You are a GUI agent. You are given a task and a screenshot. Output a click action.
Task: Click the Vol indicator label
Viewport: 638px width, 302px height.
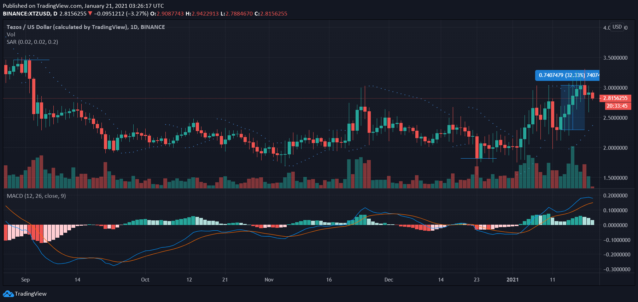pos(11,34)
